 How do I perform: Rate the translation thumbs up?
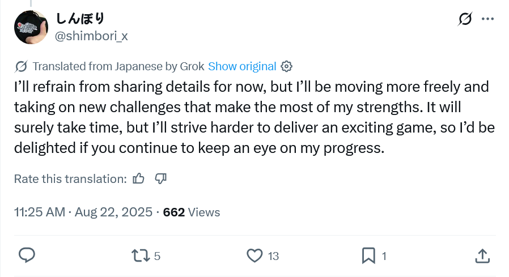click(x=139, y=178)
